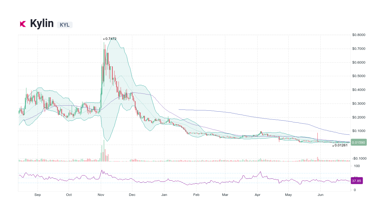Click the Apr date axis label
The width and height of the screenshot is (384, 216).
click(257, 195)
